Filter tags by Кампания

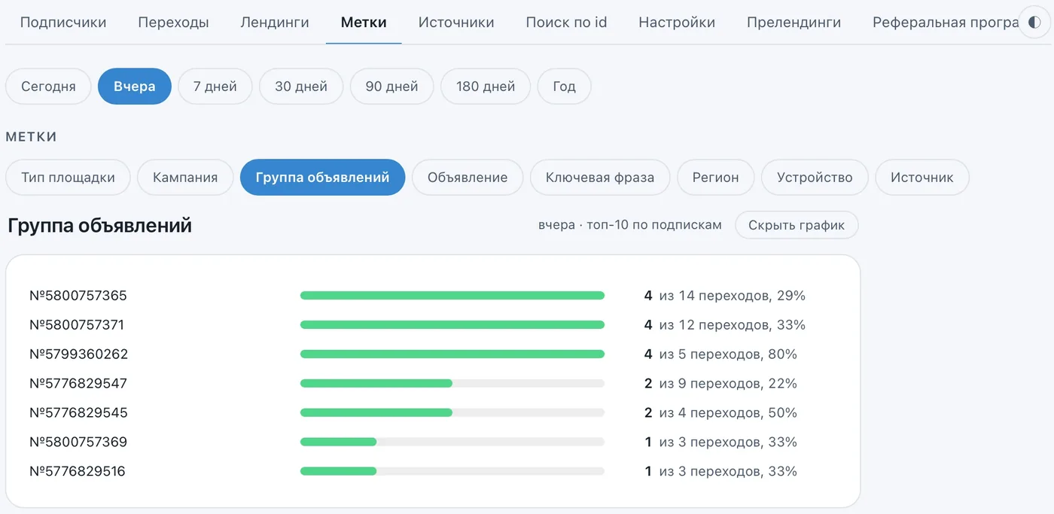click(x=185, y=178)
